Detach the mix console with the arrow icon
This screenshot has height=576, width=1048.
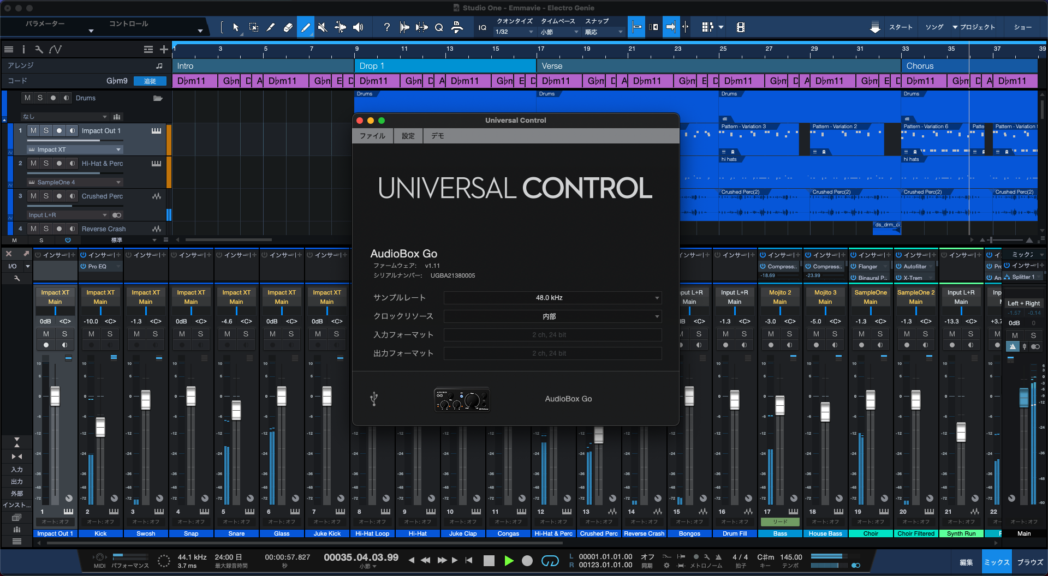pos(26,254)
